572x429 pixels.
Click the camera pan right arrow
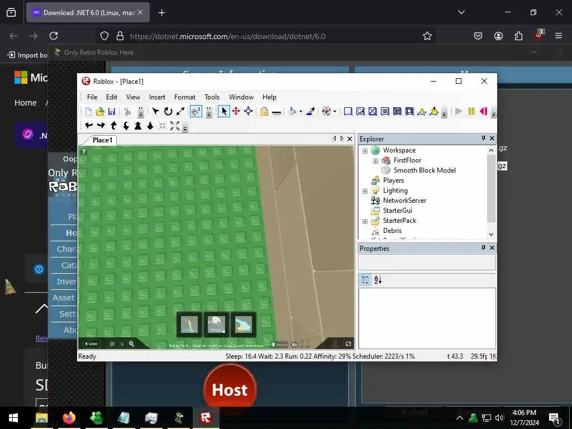tap(101, 126)
